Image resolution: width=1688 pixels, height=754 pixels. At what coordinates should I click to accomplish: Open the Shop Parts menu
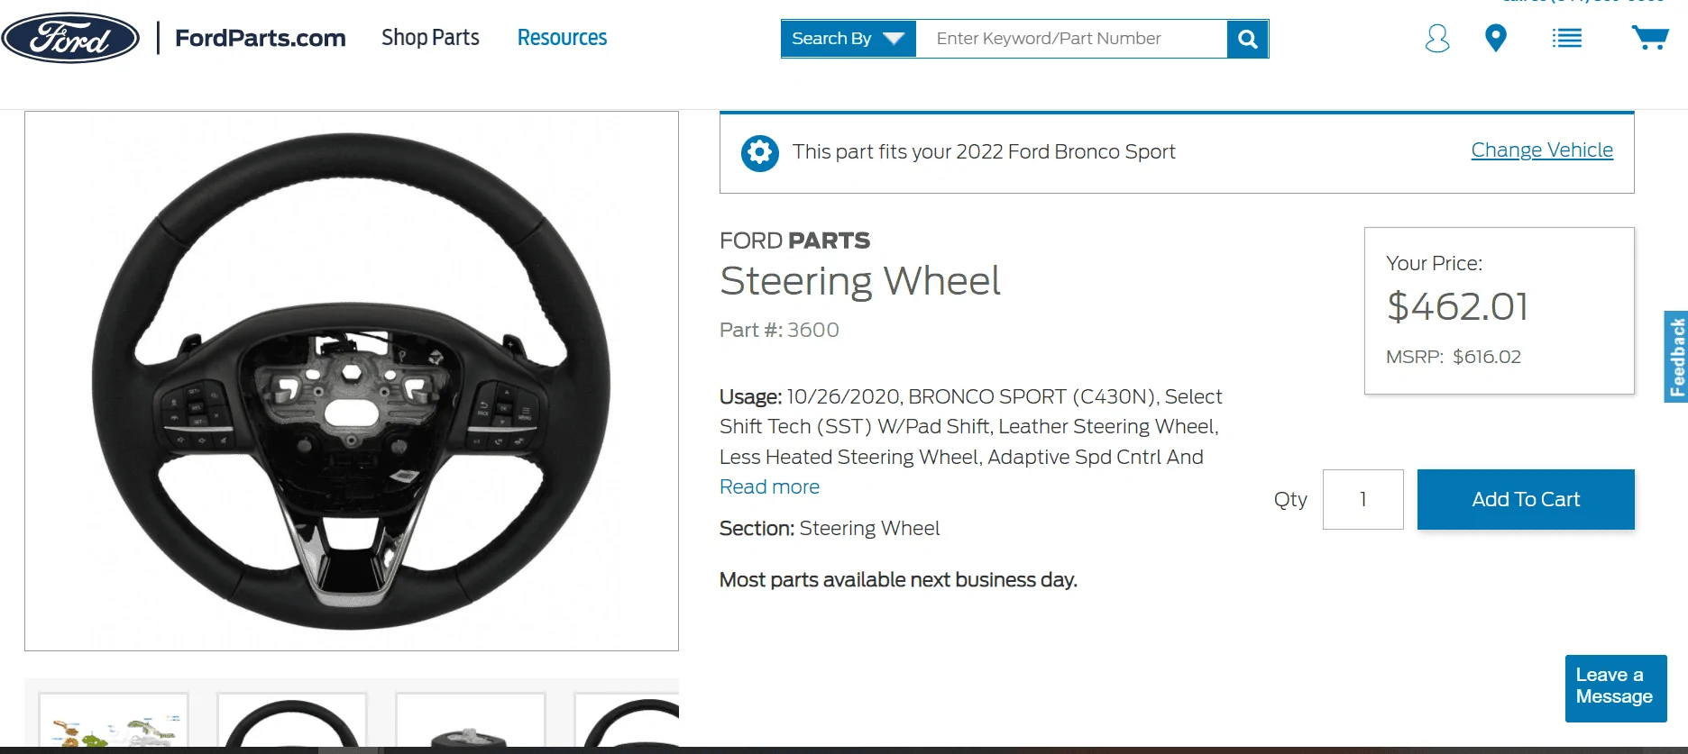(x=430, y=38)
